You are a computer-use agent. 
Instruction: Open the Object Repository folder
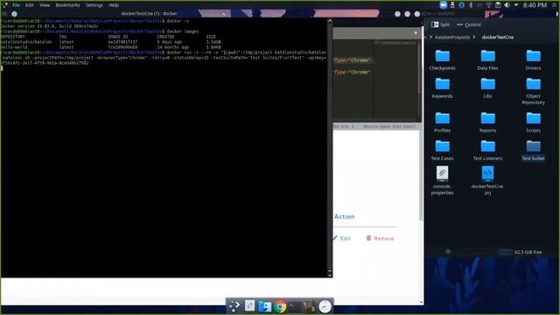(x=533, y=91)
